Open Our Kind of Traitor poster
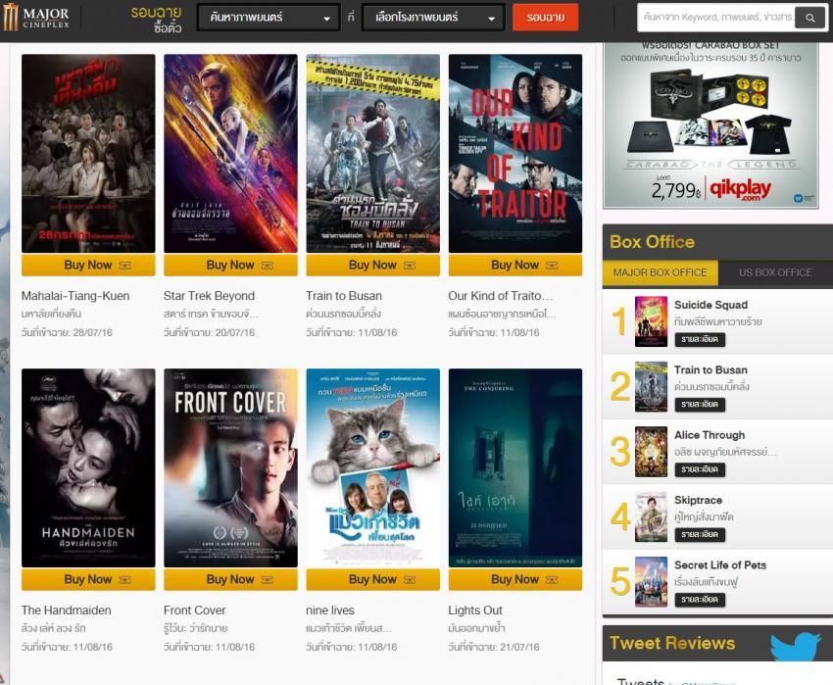 (x=515, y=153)
